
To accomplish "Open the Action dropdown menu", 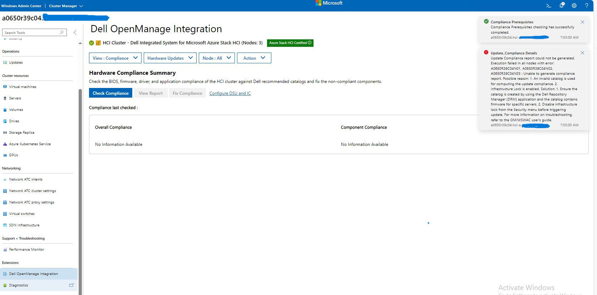I will [x=254, y=58].
